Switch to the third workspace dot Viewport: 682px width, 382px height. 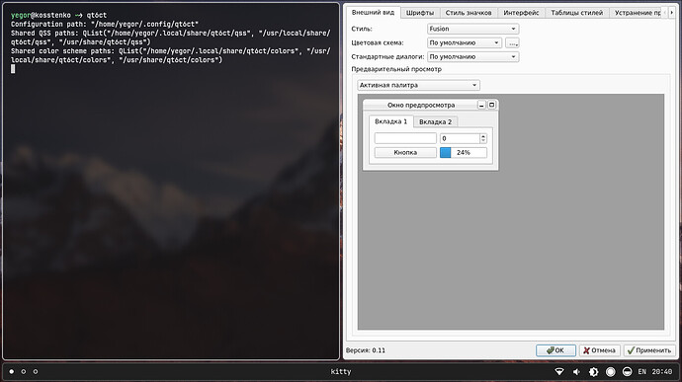tap(36, 371)
